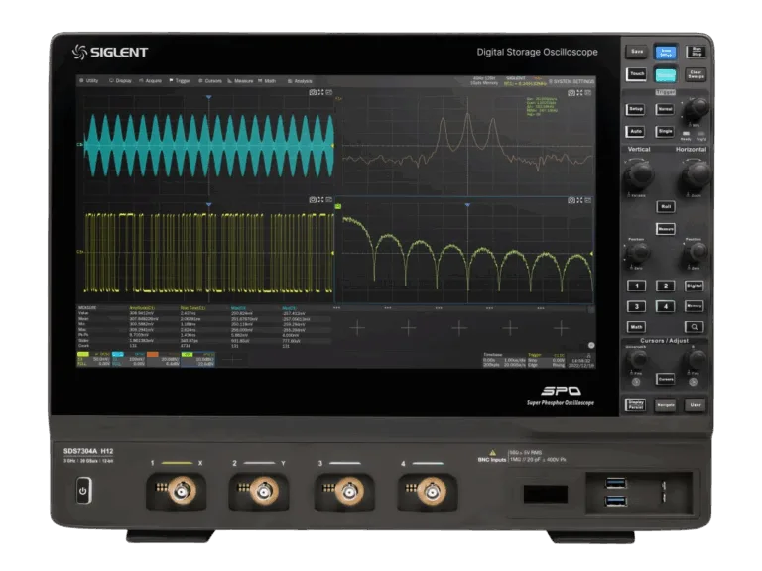Expand the Acquire menu

[151, 80]
